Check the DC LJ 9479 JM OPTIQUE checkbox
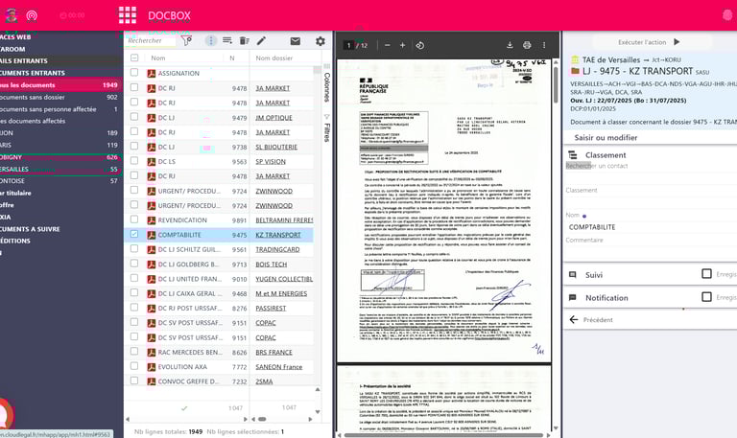This screenshot has width=737, height=438. pos(134,117)
